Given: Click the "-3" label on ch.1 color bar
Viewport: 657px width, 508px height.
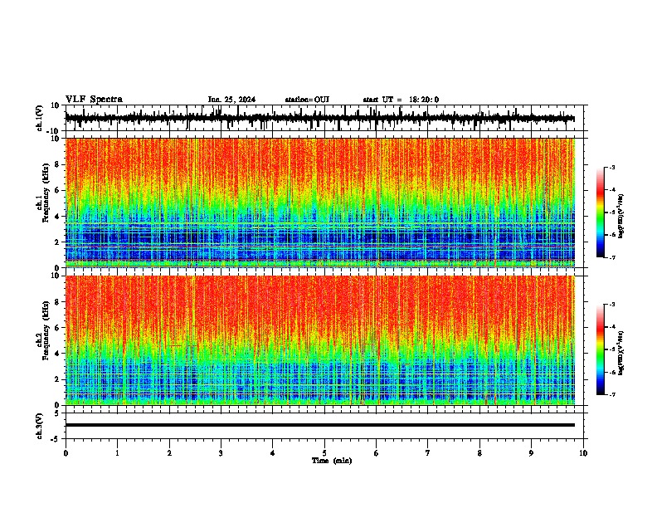Looking at the screenshot, I should pyautogui.click(x=611, y=167).
